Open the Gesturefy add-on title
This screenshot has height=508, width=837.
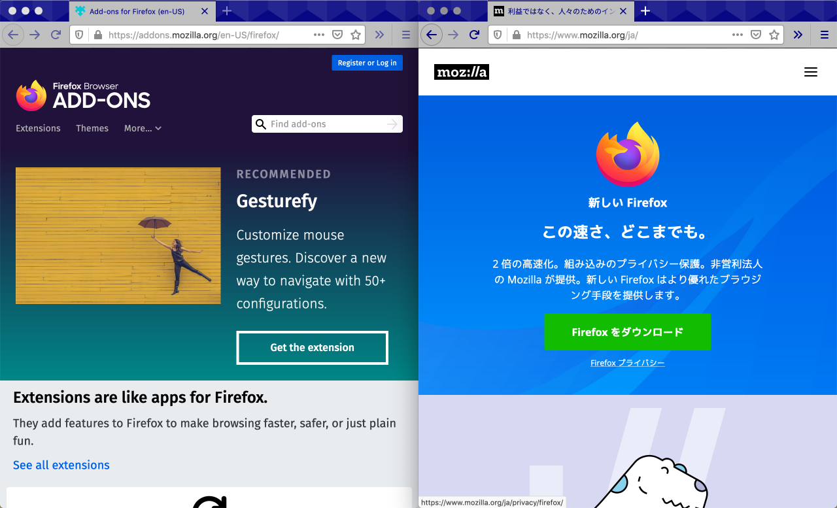coord(277,201)
